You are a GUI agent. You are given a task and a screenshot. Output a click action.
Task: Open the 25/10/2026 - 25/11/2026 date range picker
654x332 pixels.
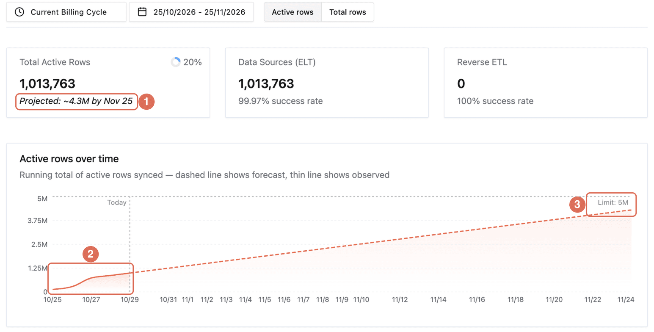tap(191, 12)
